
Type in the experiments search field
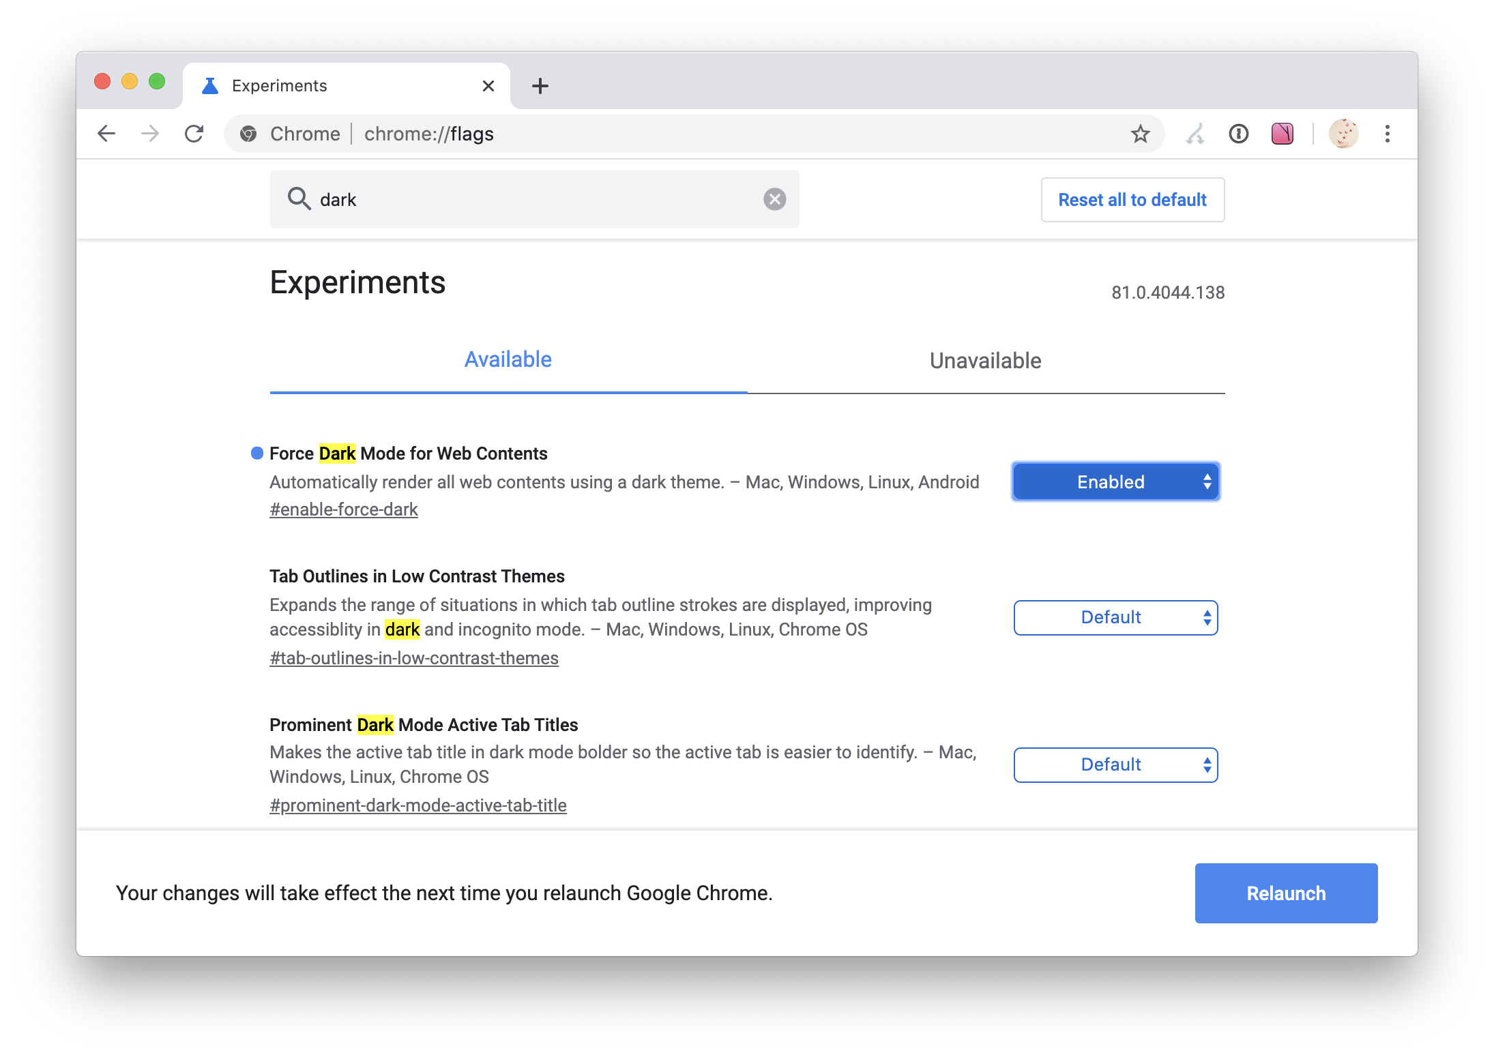click(532, 200)
